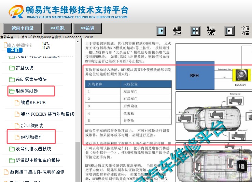Viewport: 252px width, 182px height.
Task: Click the Run/Start button image in the diagram
Action: [242, 75]
